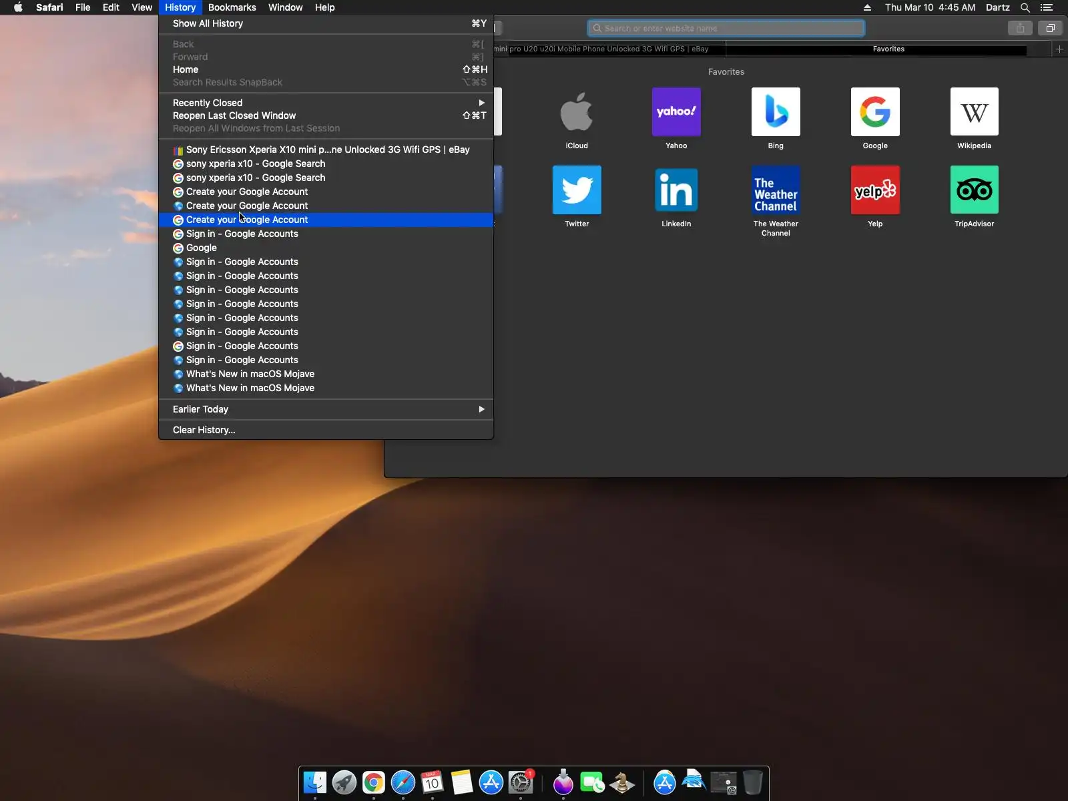Launch Chess from the Dock
Image resolution: width=1068 pixels, height=801 pixels.
pos(621,782)
